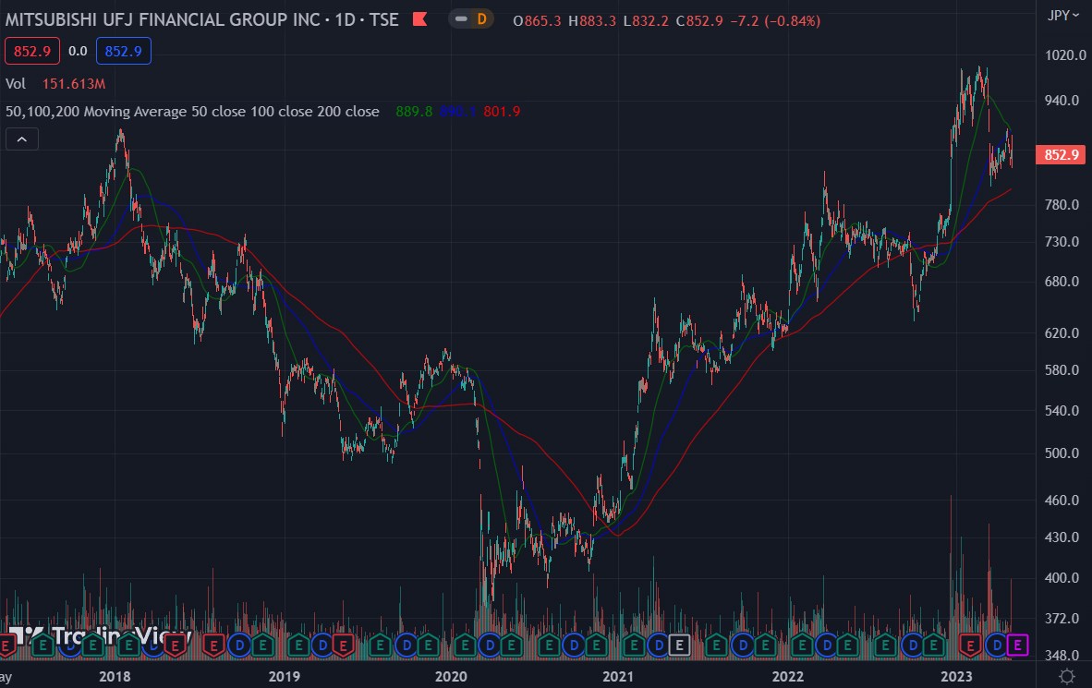Viewport: 1092px width, 688px height.
Task: Click the open value O865.3
Action: pos(537,21)
